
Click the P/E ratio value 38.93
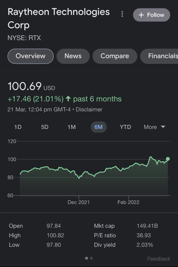(x=143, y=236)
